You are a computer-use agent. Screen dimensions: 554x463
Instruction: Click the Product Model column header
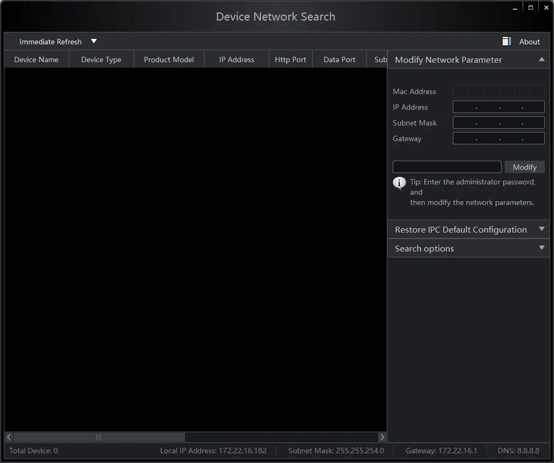[169, 59]
